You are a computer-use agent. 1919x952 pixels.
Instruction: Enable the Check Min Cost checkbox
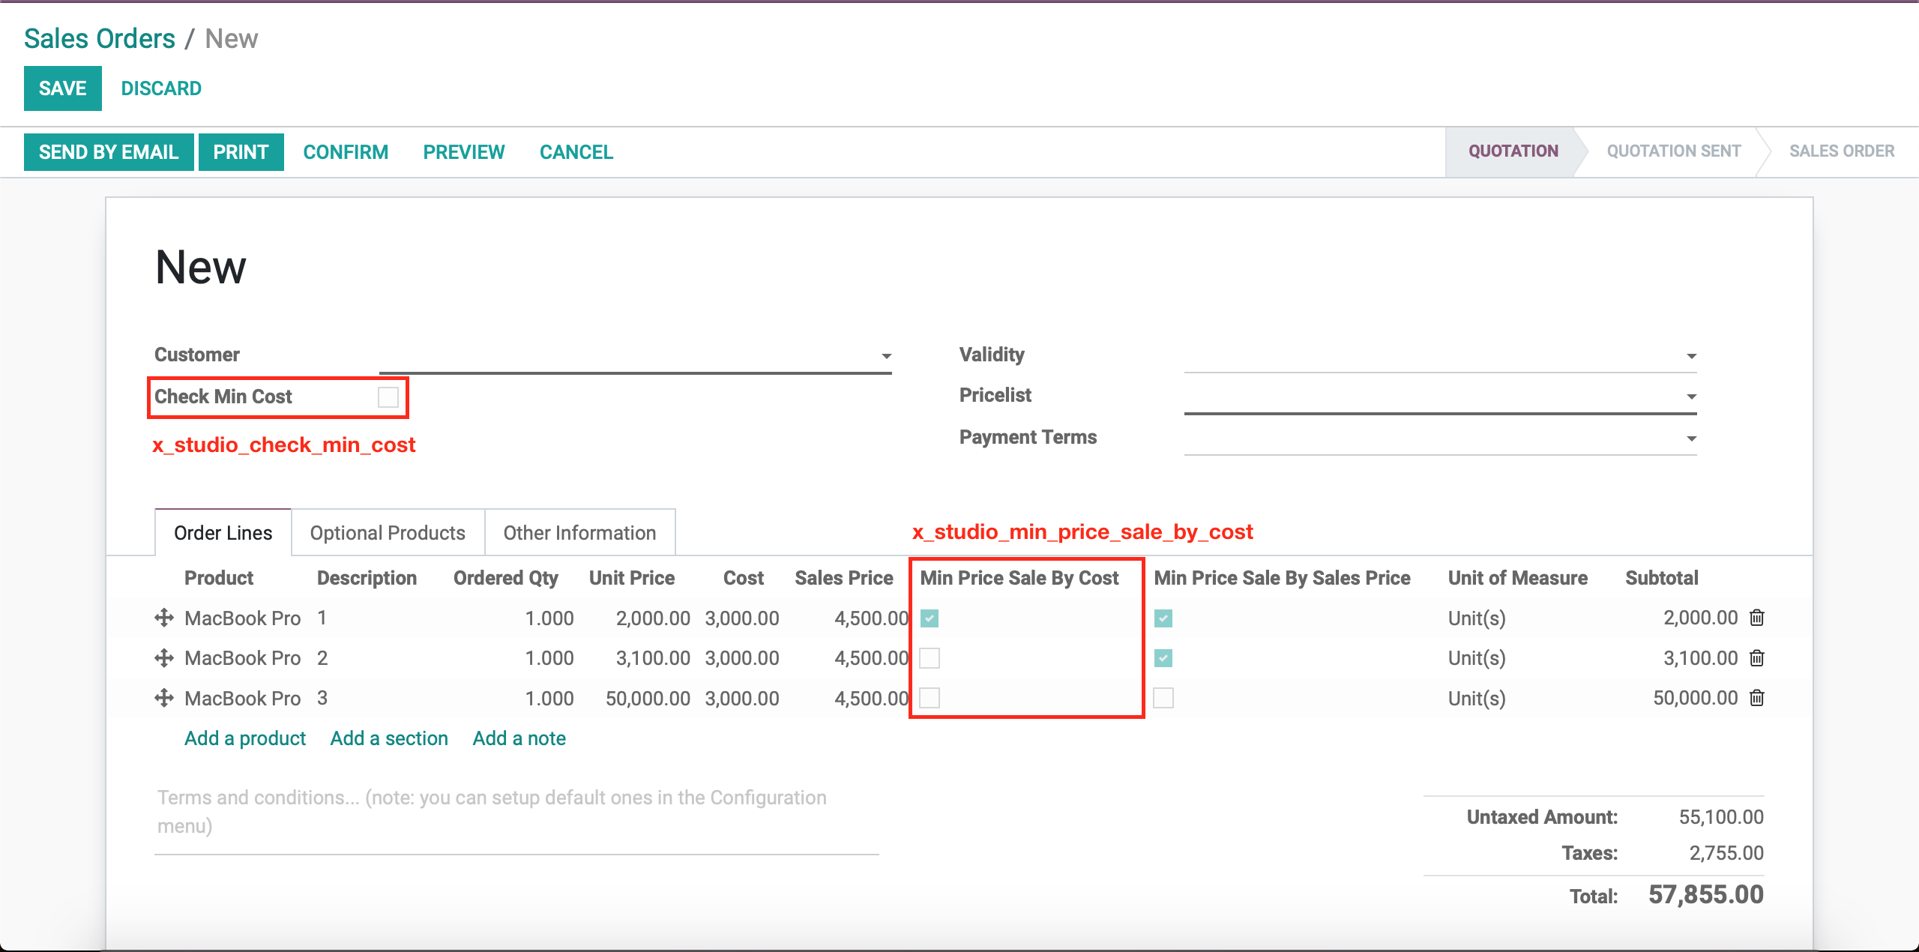click(388, 397)
